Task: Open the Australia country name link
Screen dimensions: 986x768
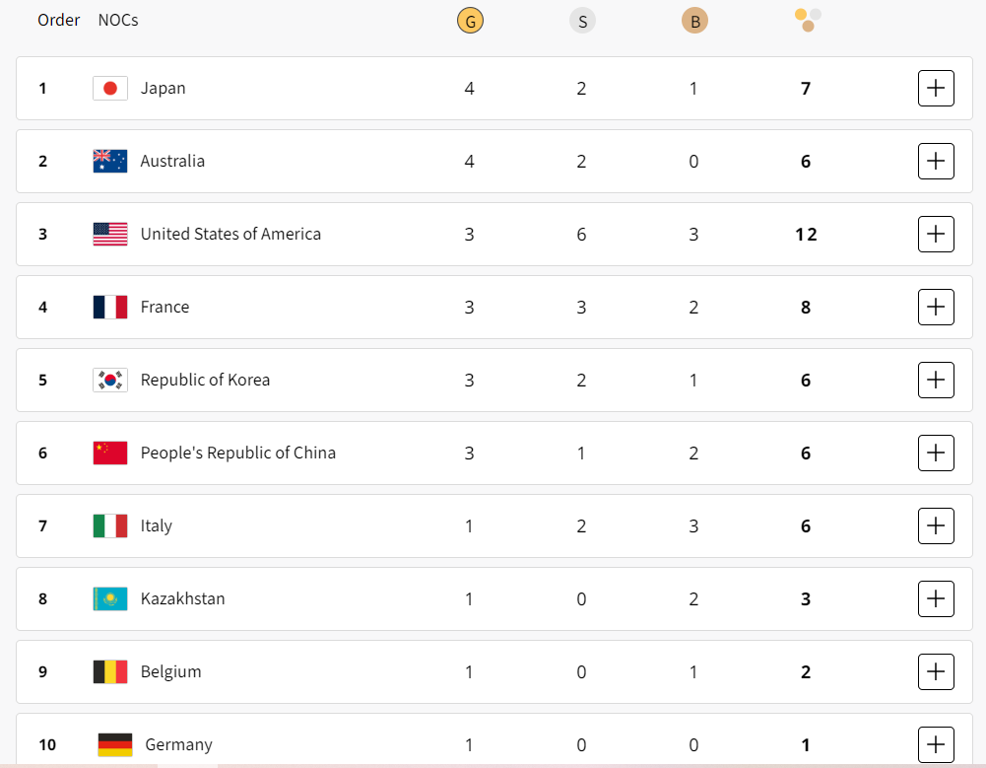Action: coord(172,162)
